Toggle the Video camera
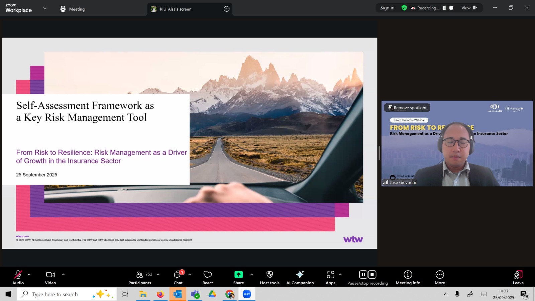Viewport: 535px width, 301px height. [50, 277]
